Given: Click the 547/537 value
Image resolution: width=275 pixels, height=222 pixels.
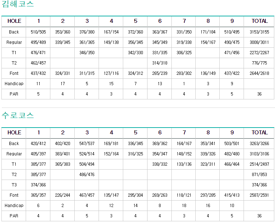Looking at the screenshot, I should [87, 144].
